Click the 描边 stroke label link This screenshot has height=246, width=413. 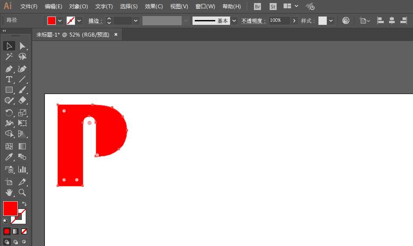click(95, 21)
